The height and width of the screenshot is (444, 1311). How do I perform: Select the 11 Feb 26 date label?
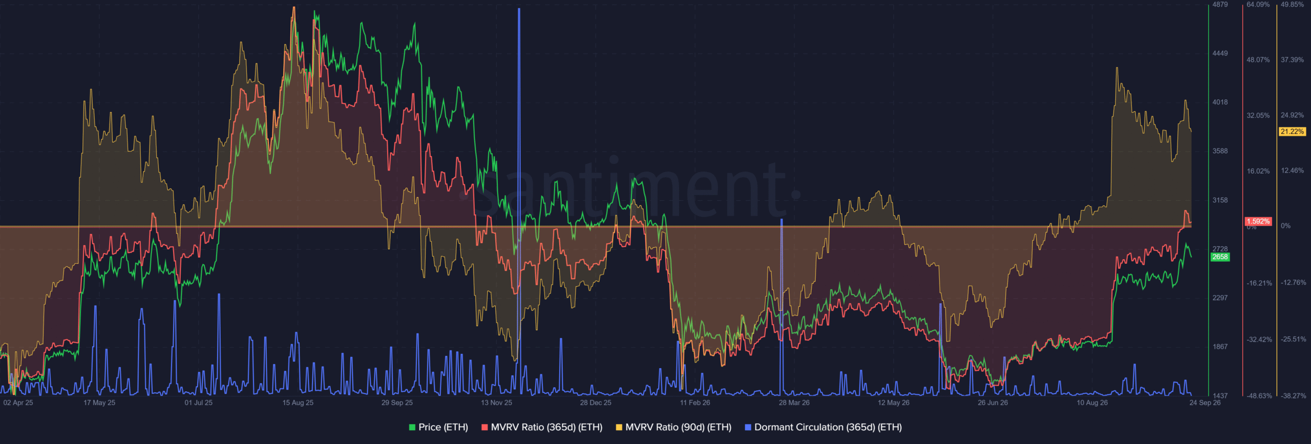pyautogui.click(x=695, y=403)
